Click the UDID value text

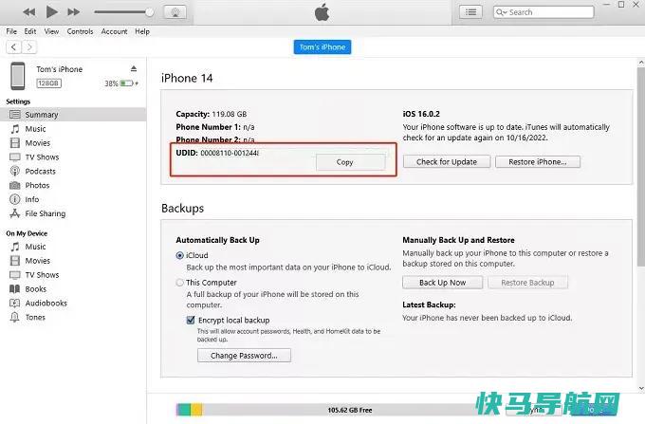tap(230, 153)
